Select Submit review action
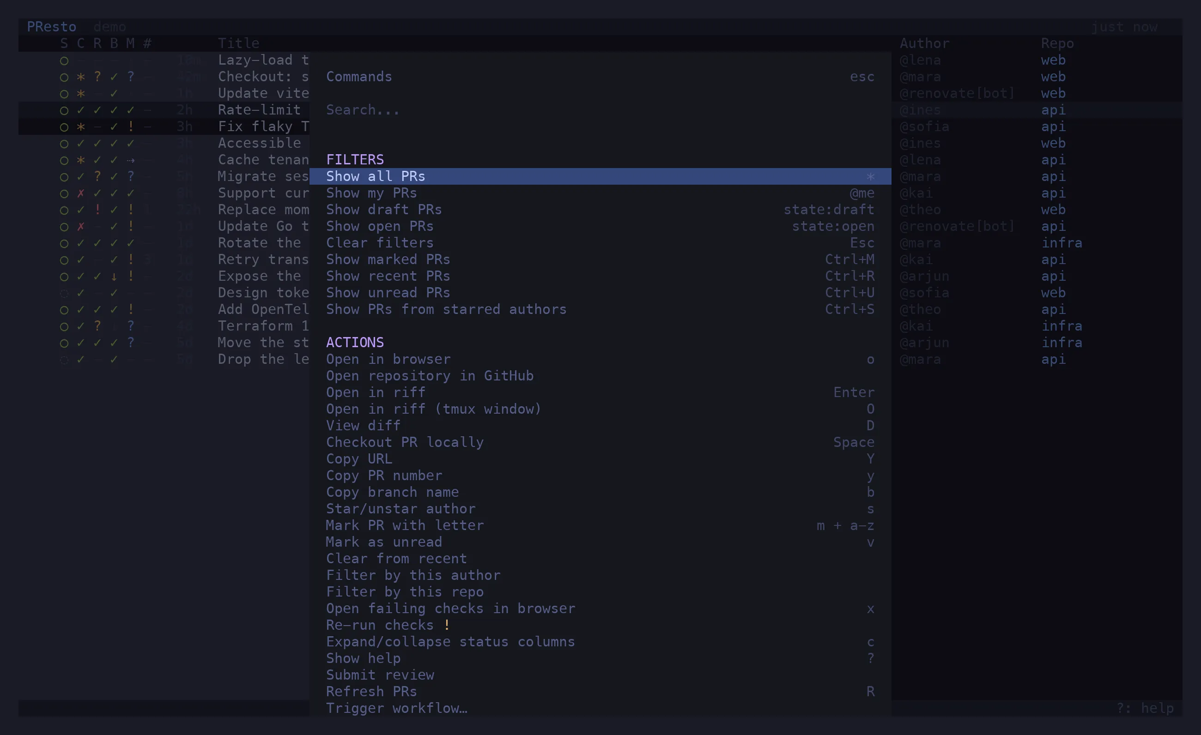This screenshot has height=735, width=1201. pos(600,675)
